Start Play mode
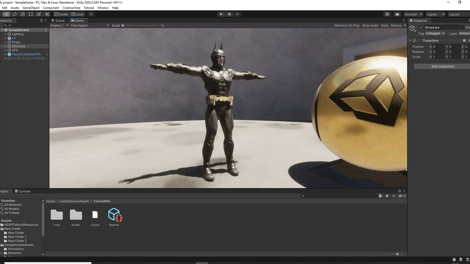Screen dimensions: 470x264 (x=221, y=14)
